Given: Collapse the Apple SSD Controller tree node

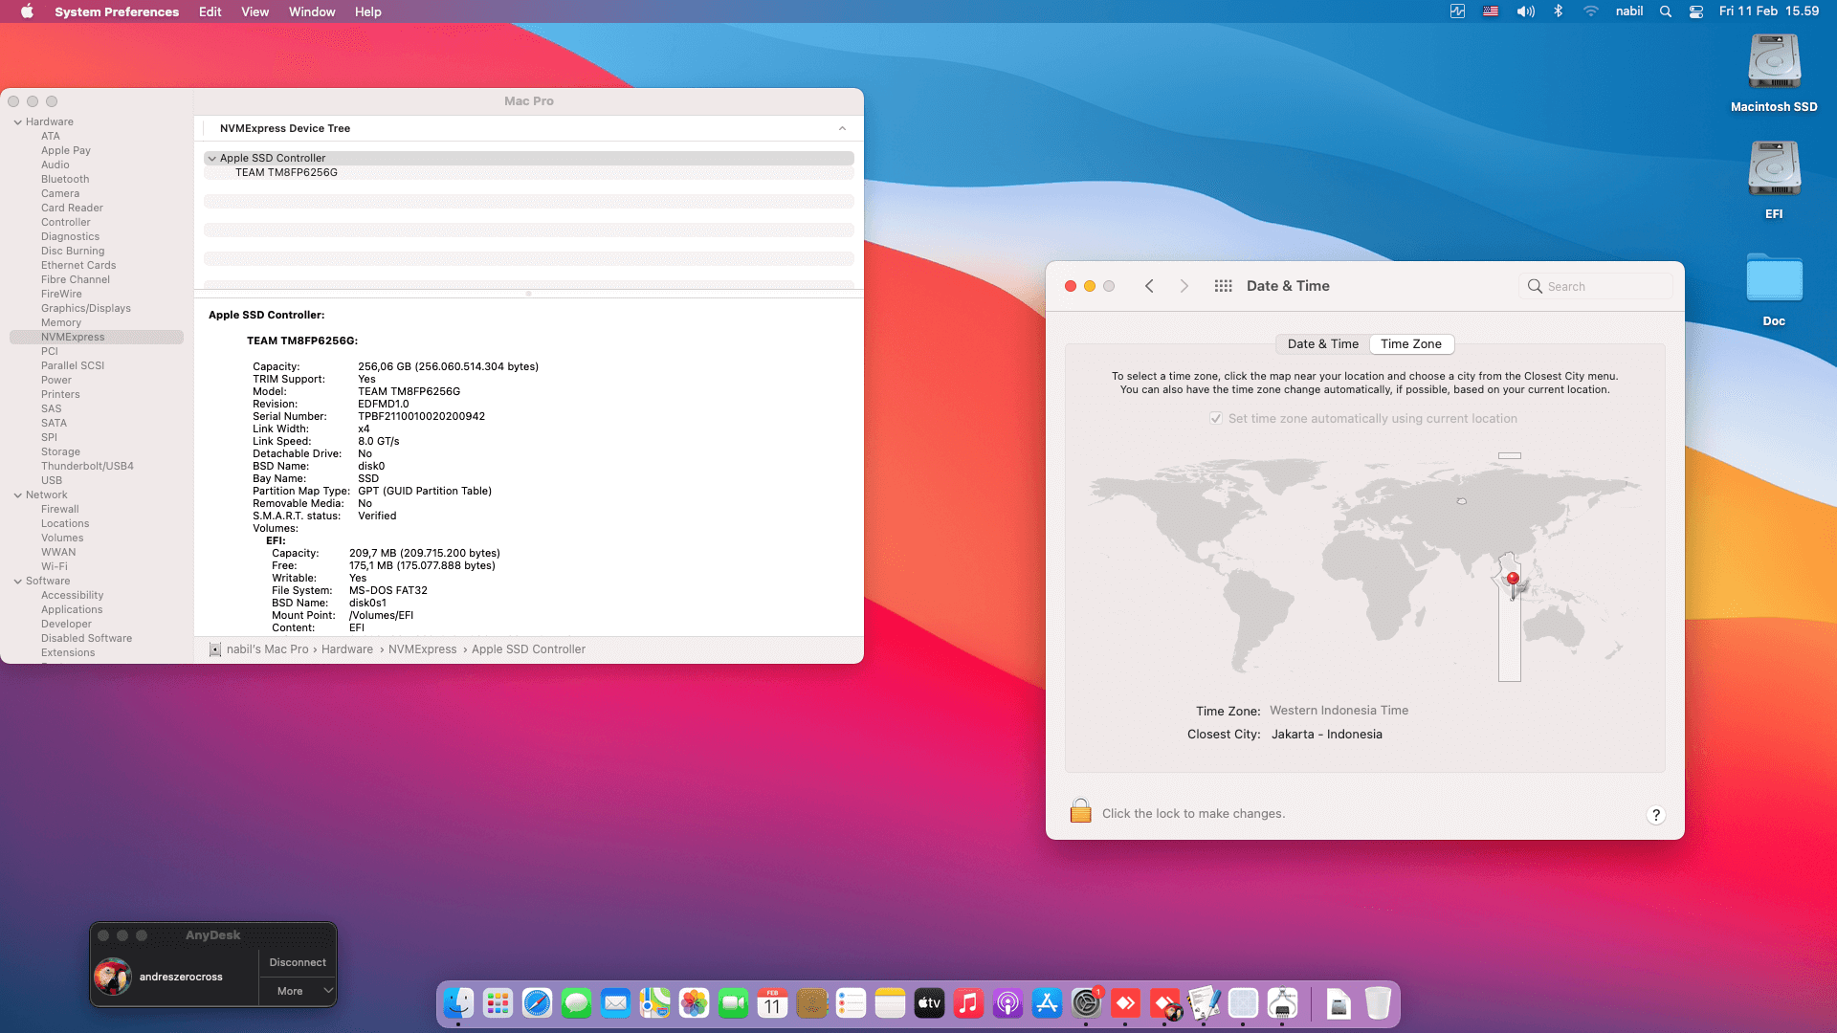Looking at the screenshot, I should [x=211, y=159].
